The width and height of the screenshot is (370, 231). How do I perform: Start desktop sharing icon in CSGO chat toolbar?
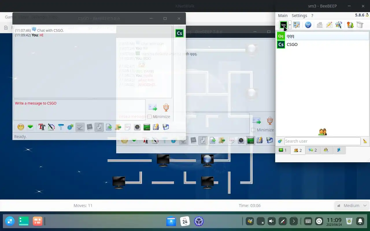147,127
